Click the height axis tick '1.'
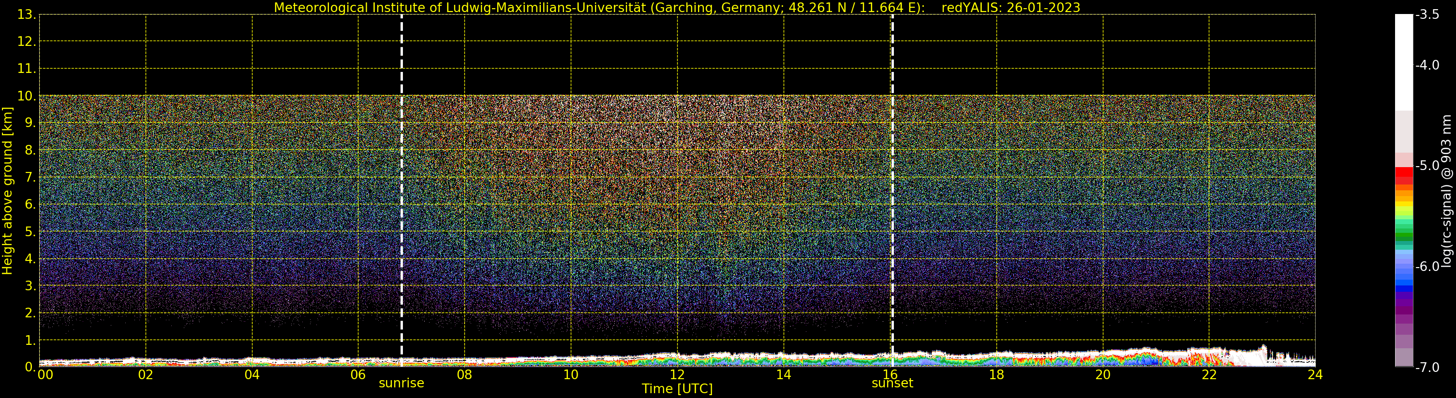Viewport: 1456px width, 398px height. (30, 341)
